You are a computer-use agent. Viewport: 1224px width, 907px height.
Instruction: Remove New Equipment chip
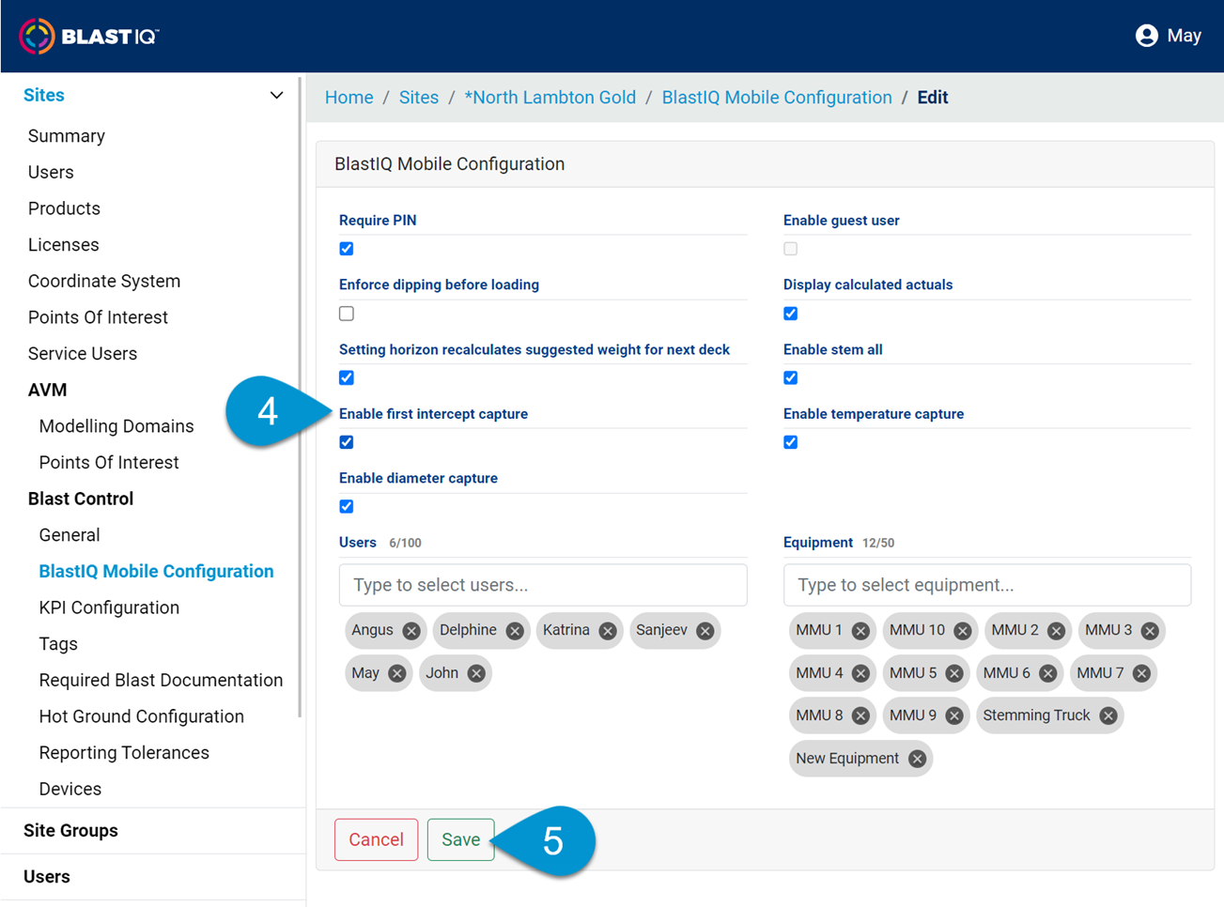[918, 759]
